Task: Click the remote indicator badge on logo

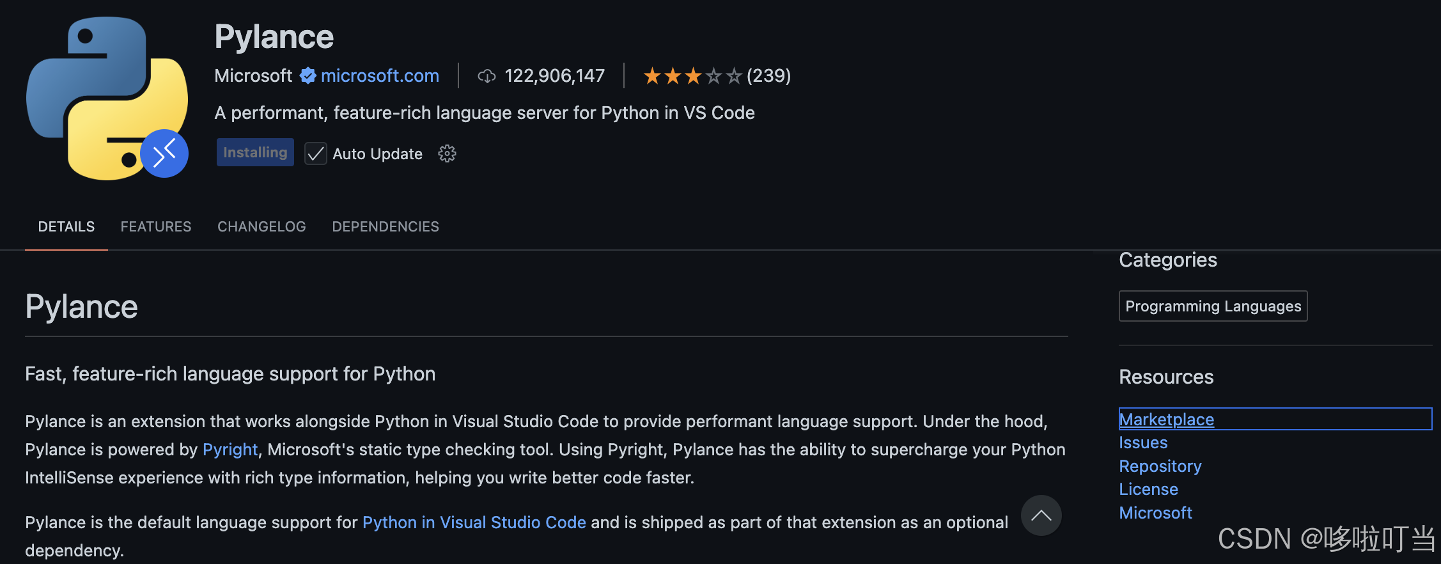Action: tap(164, 153)
